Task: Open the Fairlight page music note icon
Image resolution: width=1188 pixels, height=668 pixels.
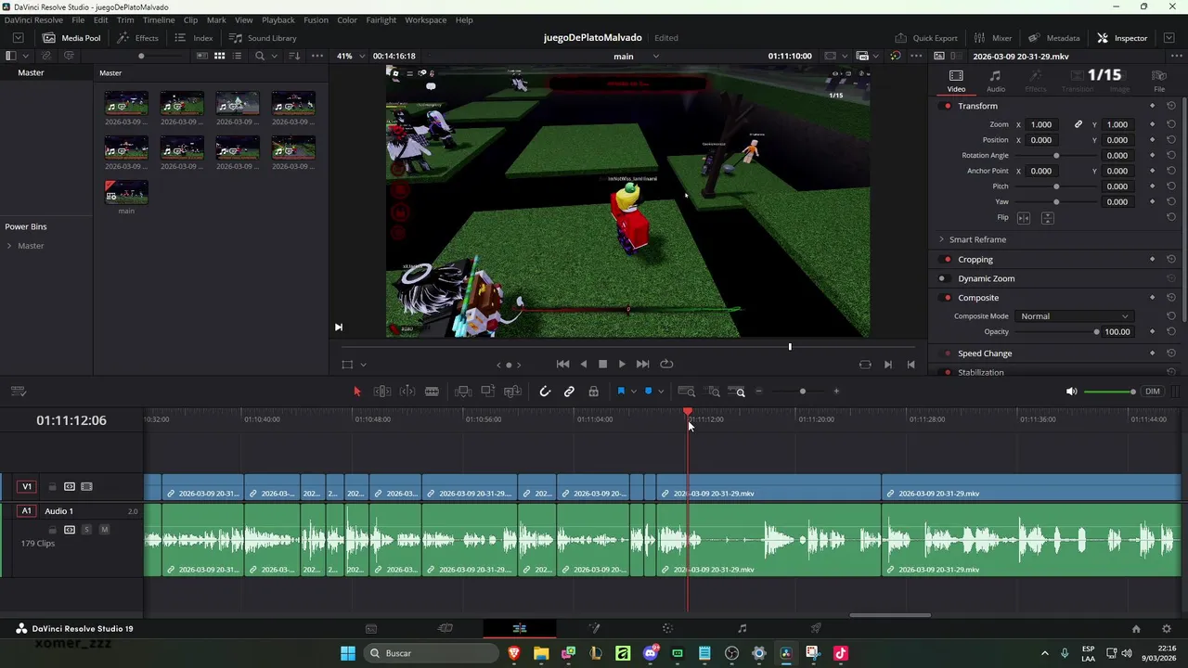Action: click(742, 629)
